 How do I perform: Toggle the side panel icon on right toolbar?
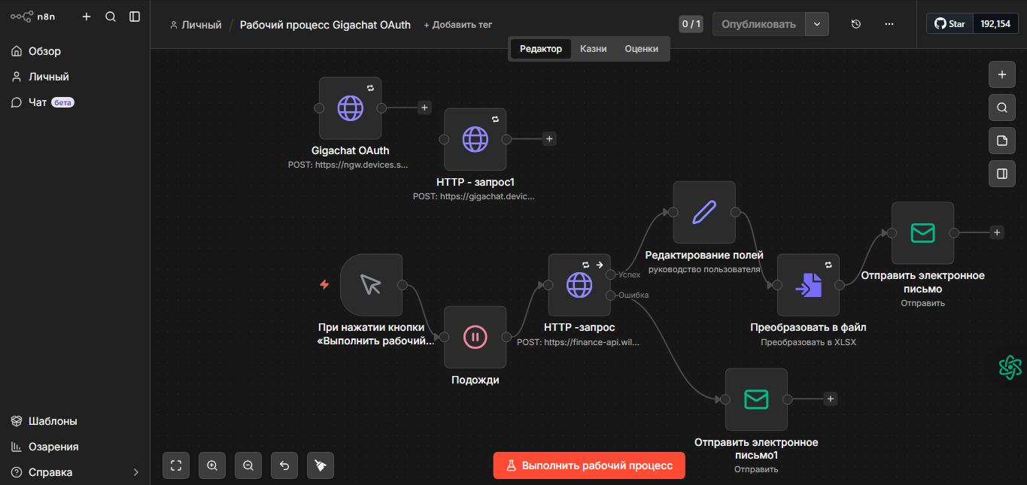(x=1001, y=174)
